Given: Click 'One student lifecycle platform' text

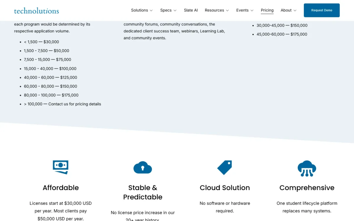Looking at the screenshot, I should [307, 203].
